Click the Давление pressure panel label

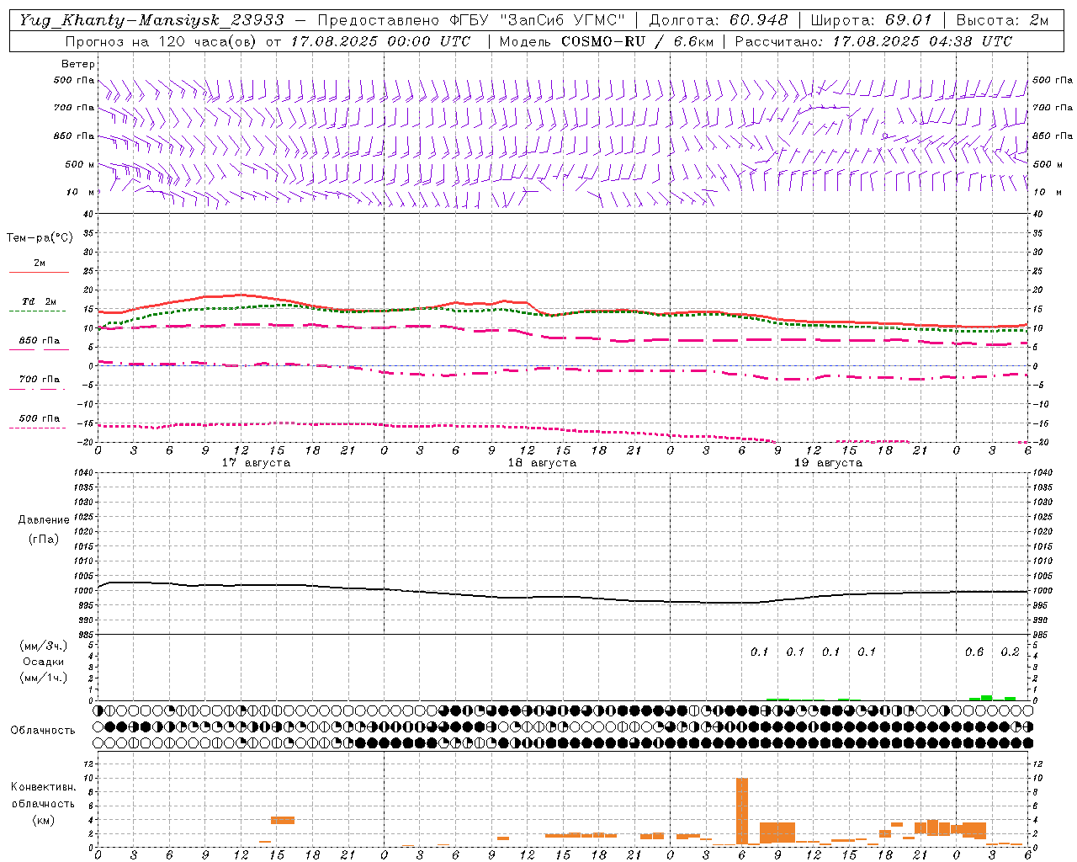tap(44, 520)
